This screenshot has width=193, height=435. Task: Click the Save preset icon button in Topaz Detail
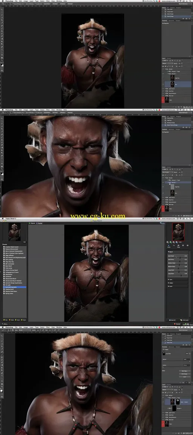5,320
